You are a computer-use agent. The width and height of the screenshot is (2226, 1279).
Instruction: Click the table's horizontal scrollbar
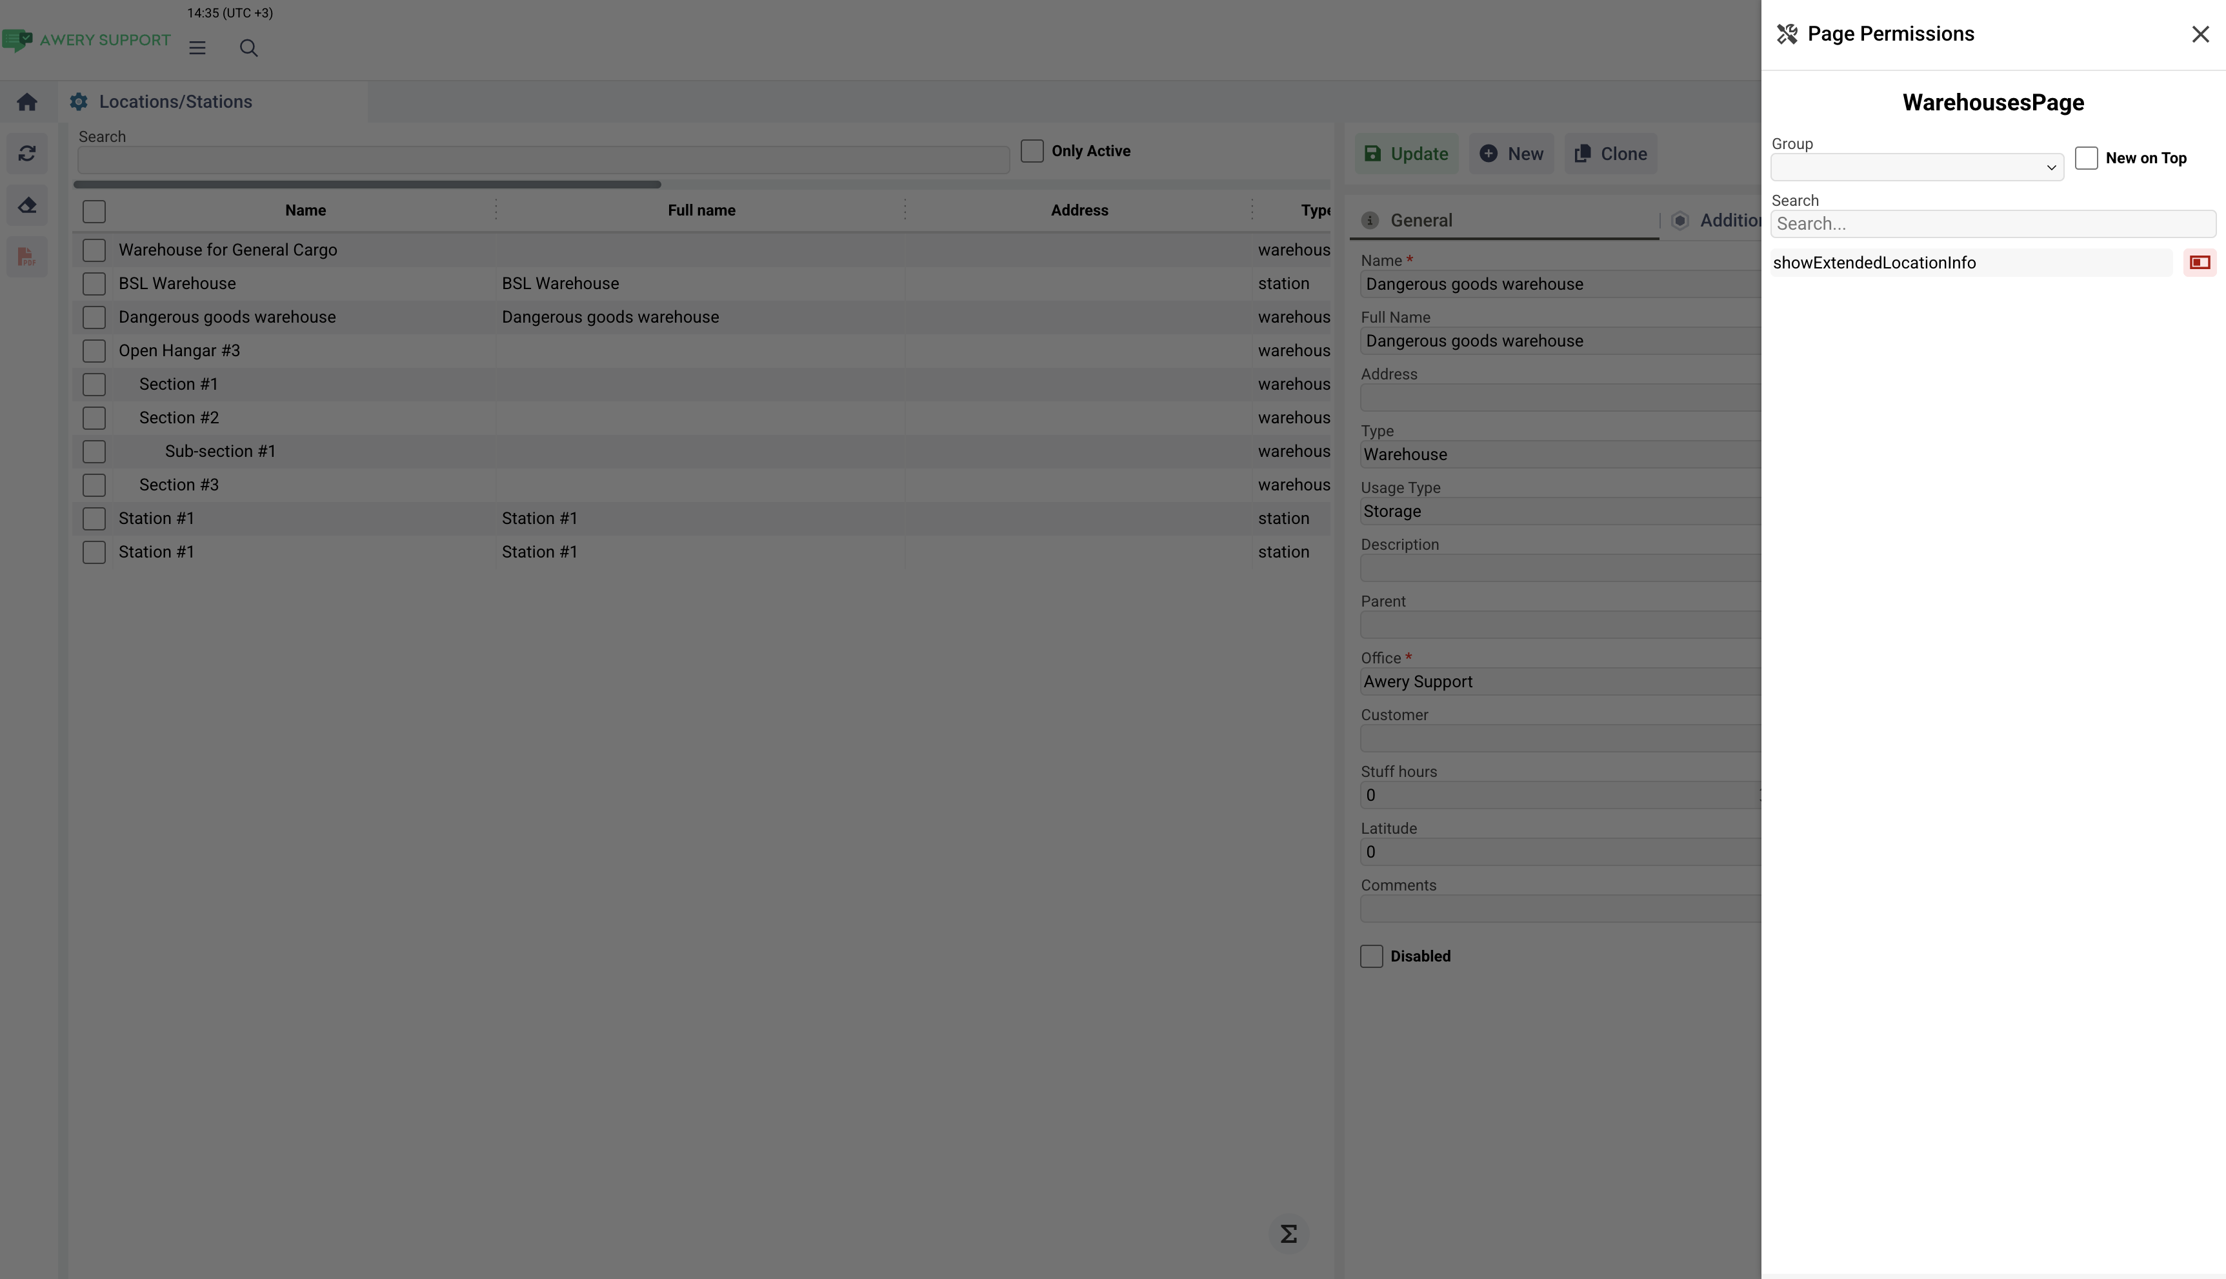coord(367,185)
